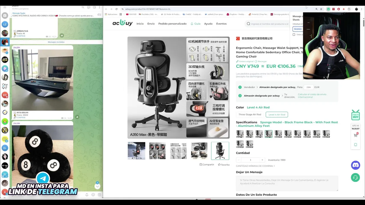Select Three-Stage Air Rod option
Image resolution: width=365 pixels, height=205 pixels.
point(250,114)
